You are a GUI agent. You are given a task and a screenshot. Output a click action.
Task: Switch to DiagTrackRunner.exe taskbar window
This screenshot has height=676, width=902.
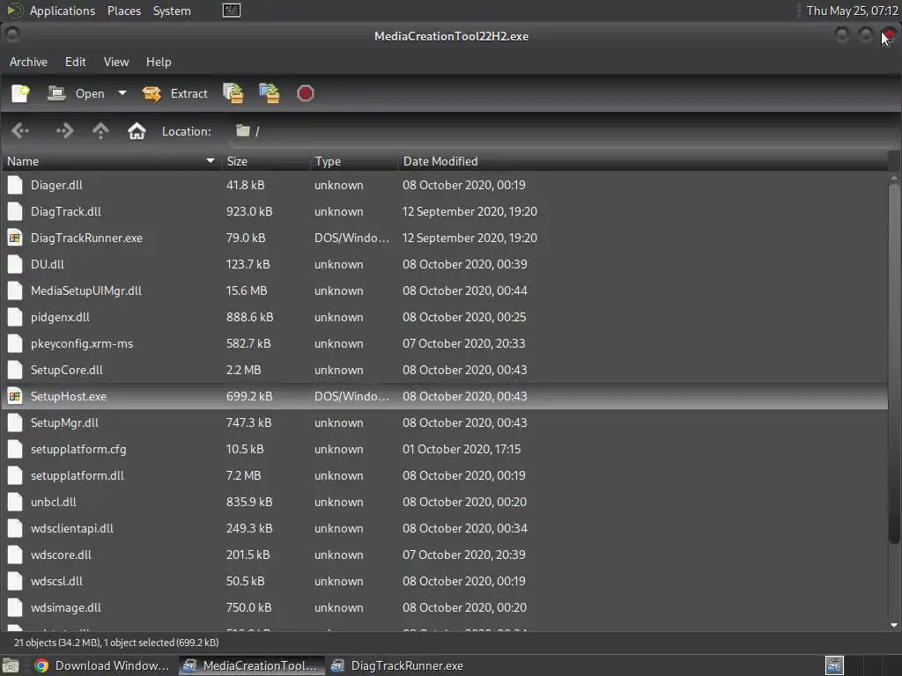[x=398, y=665]
